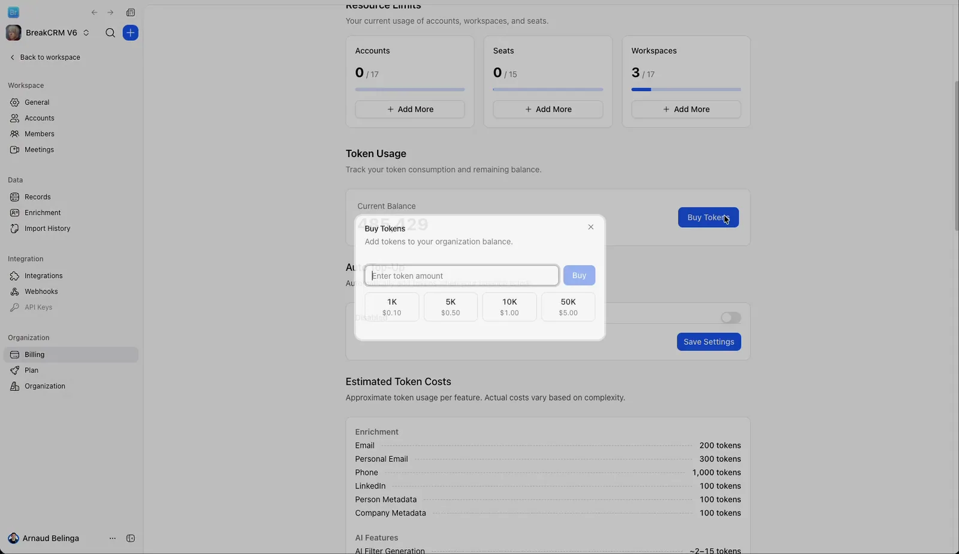This screenshot has width=959, height=554.
Task: Click the Accounts sidebar icon
Action: click(14, 118)
